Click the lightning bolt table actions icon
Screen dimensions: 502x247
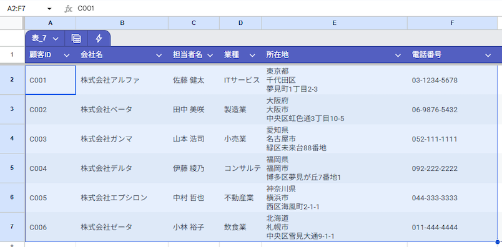coord(99,39)
